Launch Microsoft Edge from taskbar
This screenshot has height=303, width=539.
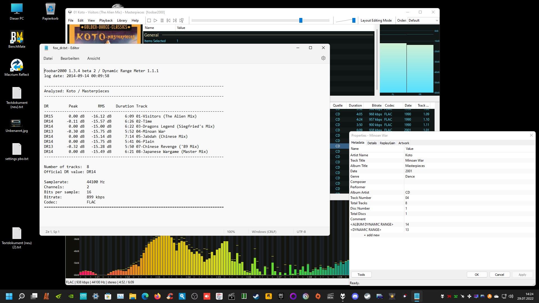(145, 296)
